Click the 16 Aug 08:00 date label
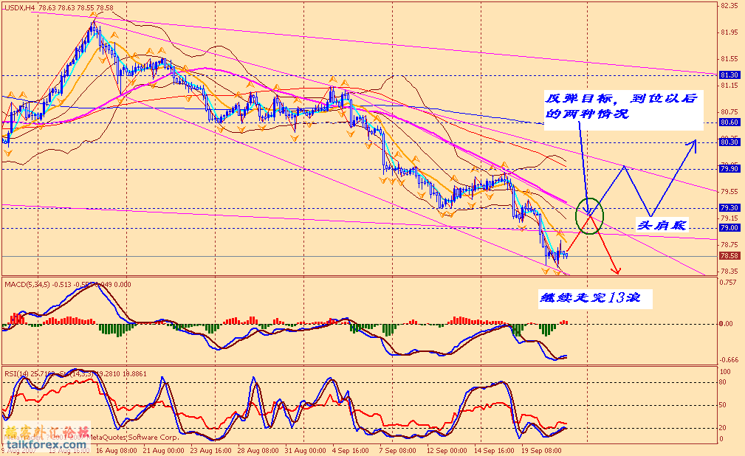745x456 pixels. point(116,450)
